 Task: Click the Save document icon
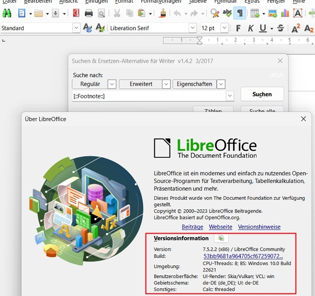[x=55, y=14]
